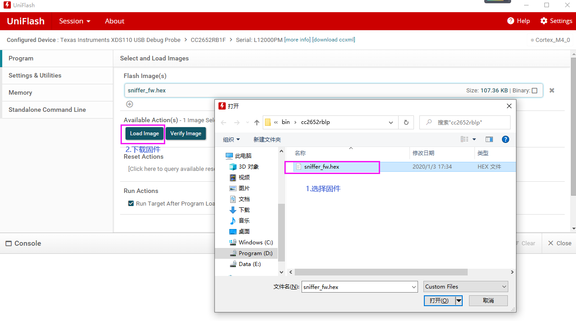This screenshot has width=576, height=321.
Task: Select 下载 folder in tree
Action: [x=244, y=210]
